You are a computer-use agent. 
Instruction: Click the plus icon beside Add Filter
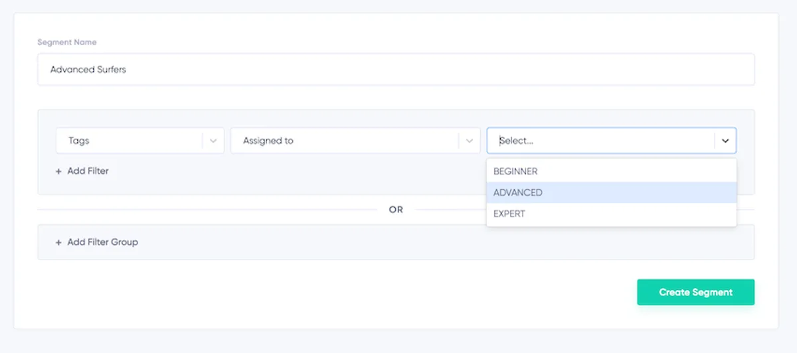point(58,171)
